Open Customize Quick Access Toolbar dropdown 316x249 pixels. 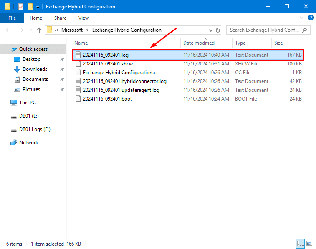pyautogui.click(x=38, y=7)
